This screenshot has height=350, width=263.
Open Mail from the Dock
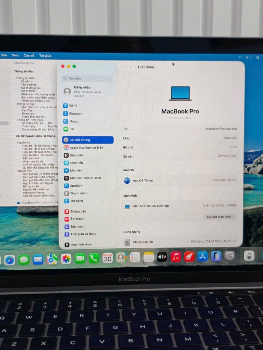pyautogui.click(x=38, y=260)
